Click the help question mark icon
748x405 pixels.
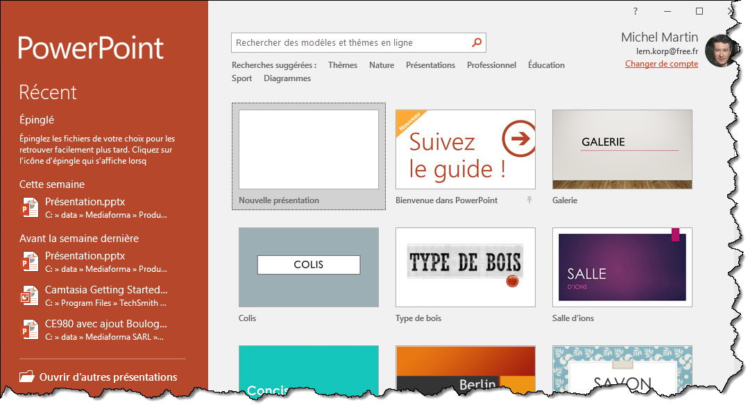635,11
